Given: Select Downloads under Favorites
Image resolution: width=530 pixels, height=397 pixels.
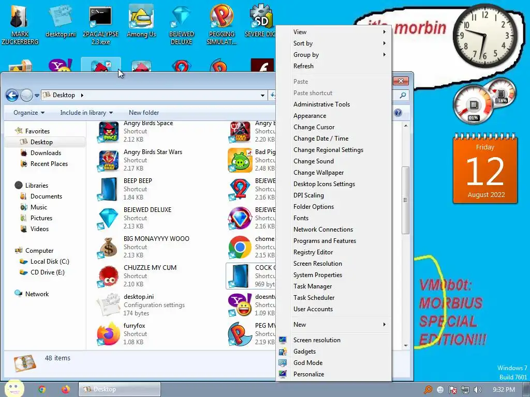Looking at the screenshot, I should coord(46,153).
